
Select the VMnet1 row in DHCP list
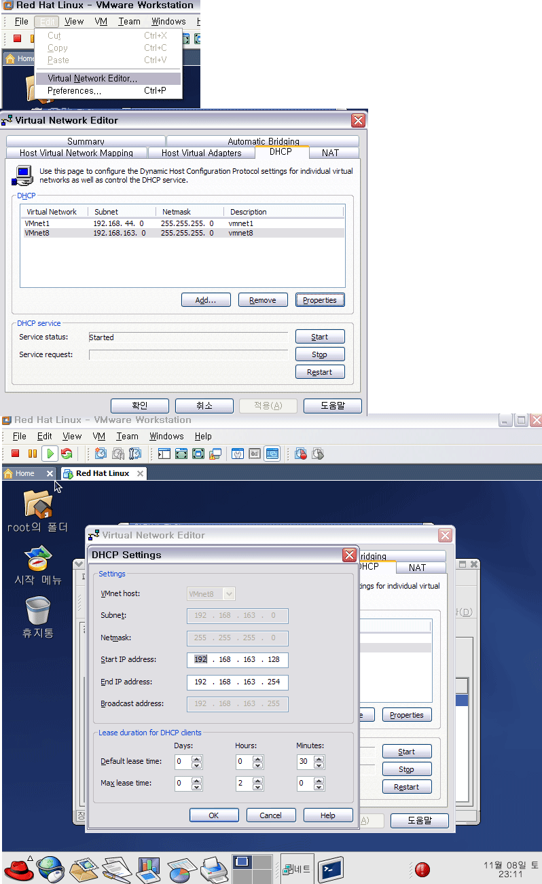click(x=182, y=223)
